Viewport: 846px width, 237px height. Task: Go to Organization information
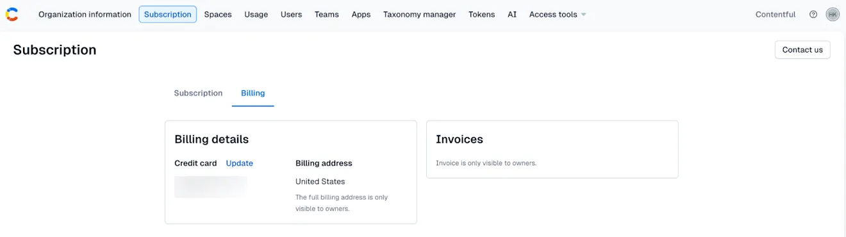(x=85, y=14)
